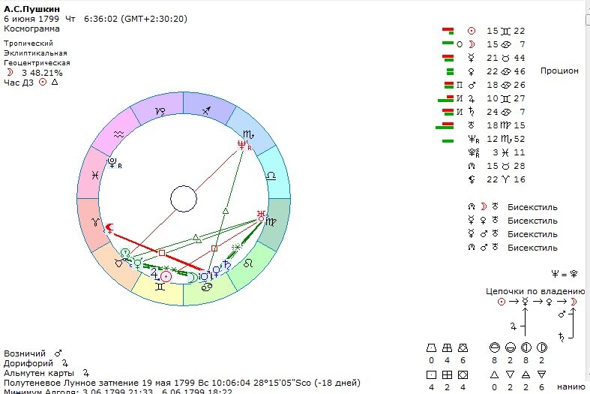Screen dimensions: 590x394
Task: Click the 'Тропический' zodiac label
Action: [x=28, y=44]
